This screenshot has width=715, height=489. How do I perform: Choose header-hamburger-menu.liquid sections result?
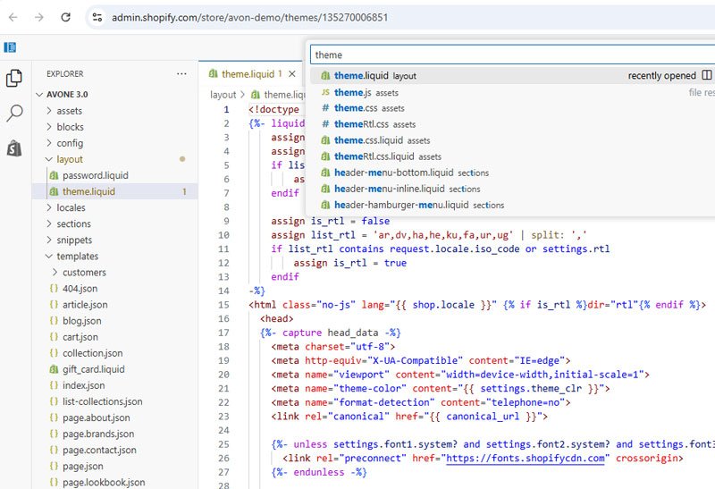click(510, 206)
